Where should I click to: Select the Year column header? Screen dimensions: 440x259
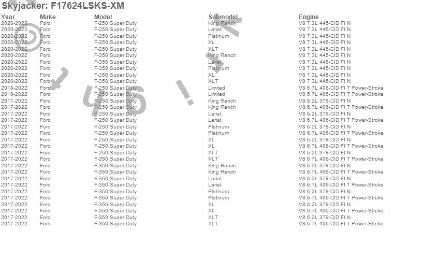click(8, 17)
